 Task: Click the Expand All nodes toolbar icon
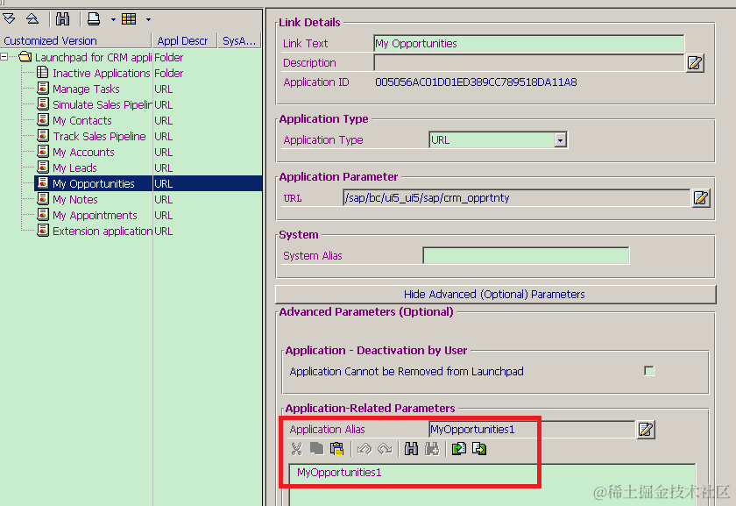[9, 18]
